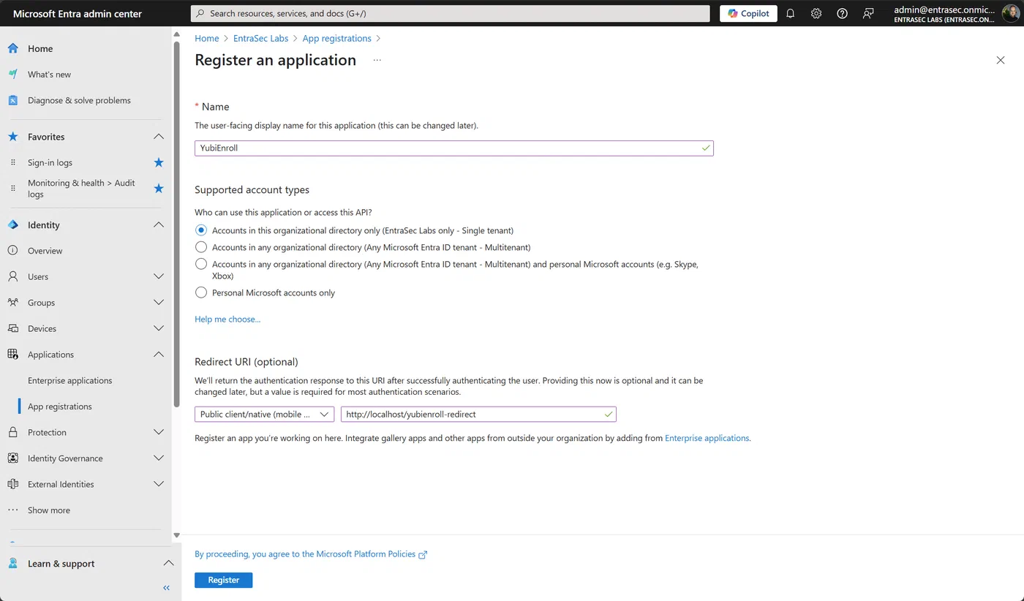1024x601 pixels.
Task: Click the Diagnose & solve problems icon
Action: 12,100
